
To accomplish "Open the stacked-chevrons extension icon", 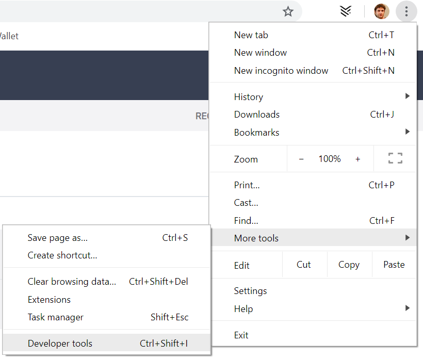I will (346, 11).
